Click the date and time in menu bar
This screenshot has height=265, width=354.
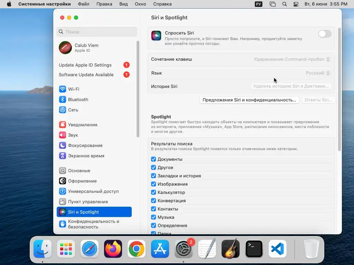point(326,4)
